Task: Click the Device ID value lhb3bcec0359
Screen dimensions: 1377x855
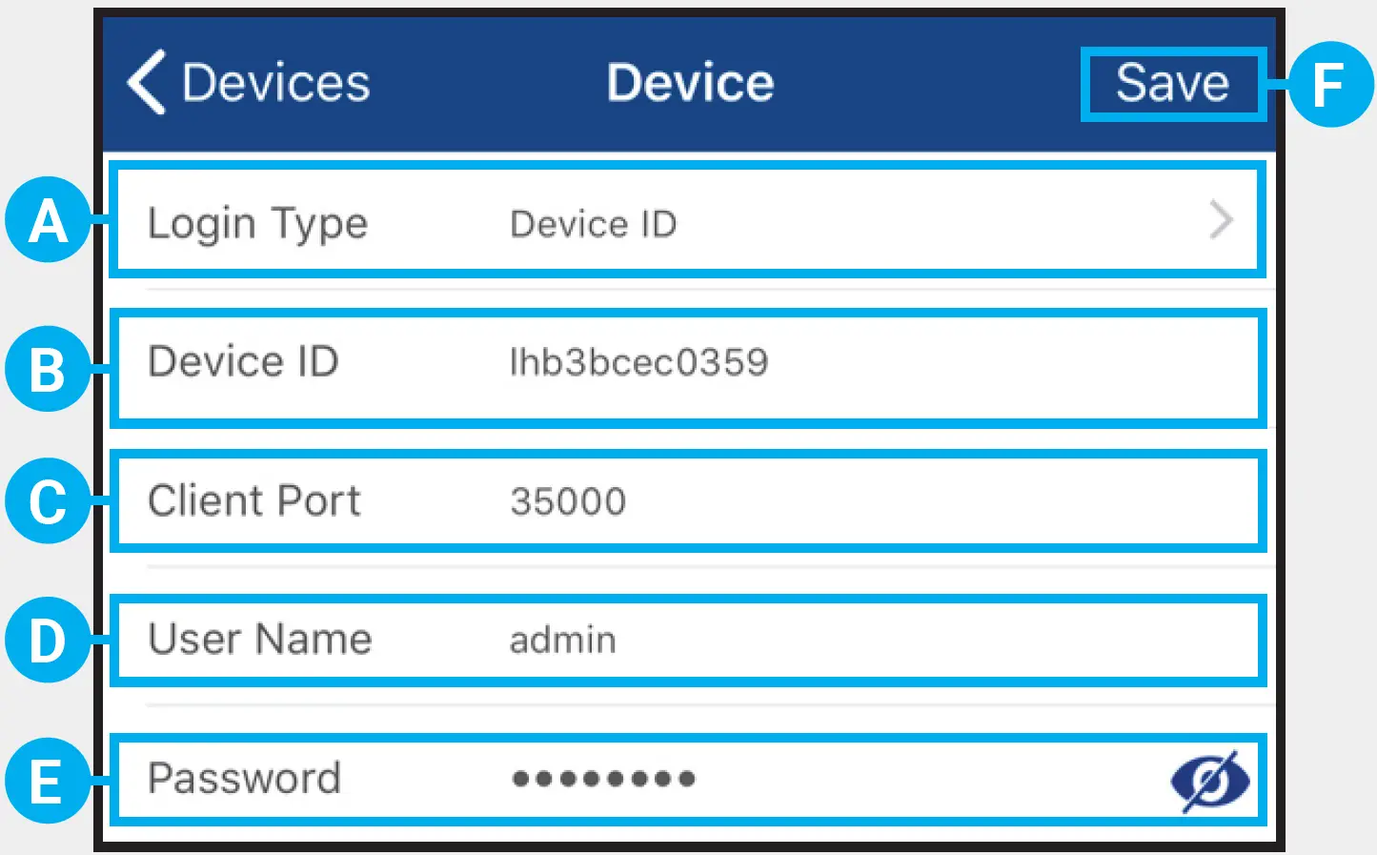Action: coord(639,362)
